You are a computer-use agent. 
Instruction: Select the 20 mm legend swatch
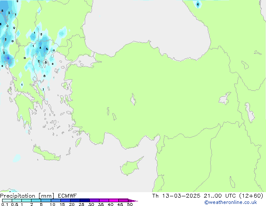pyautogui.click(x=75, y=201)
